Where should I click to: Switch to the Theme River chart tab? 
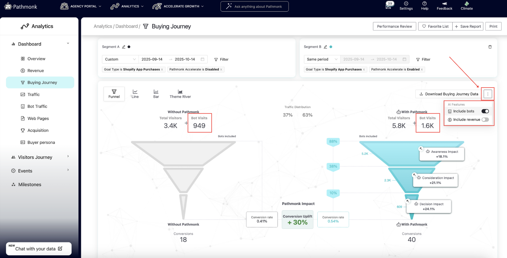180,94
